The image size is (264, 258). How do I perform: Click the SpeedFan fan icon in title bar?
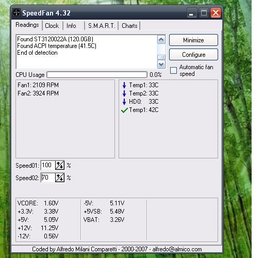(16, 13)
